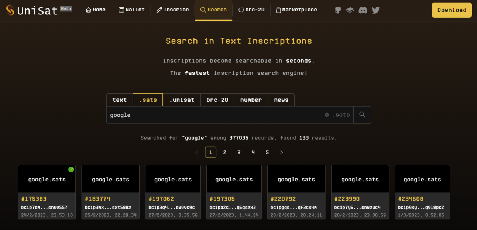This screenshot has width=477, height=230.
Task: Click the green verified check on #175383
Action: point(71,170)
